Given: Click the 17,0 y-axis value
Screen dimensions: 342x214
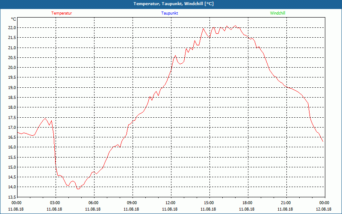Looking at the screenshot, I should click(x=12, y=127).
